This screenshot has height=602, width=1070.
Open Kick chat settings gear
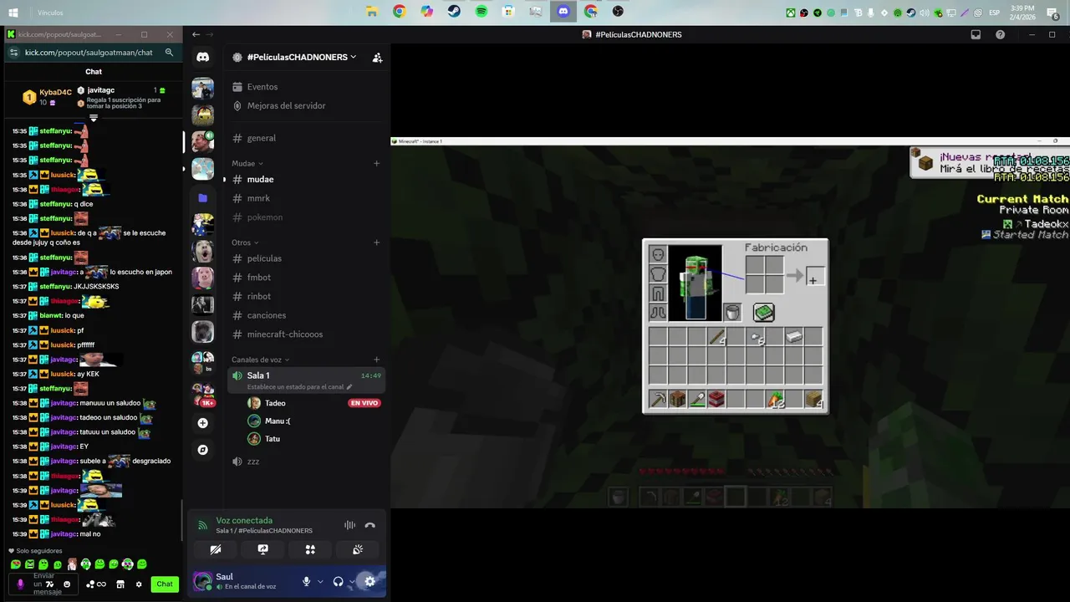pos(139,584)
